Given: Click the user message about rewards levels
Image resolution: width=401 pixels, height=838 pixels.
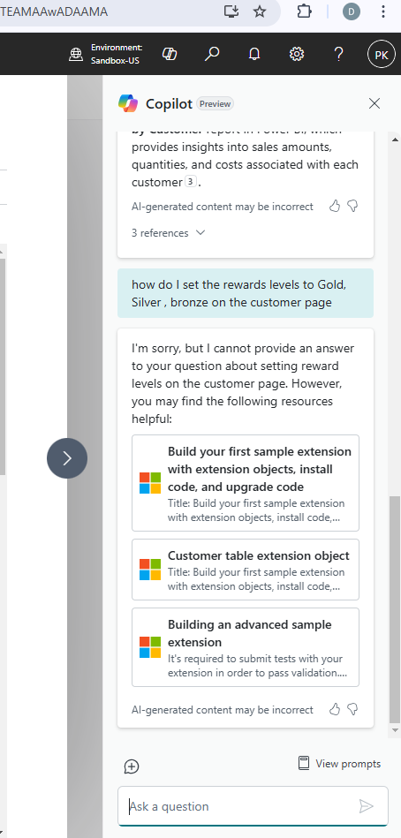Looking at the screenshot, I should coord(246,293).
